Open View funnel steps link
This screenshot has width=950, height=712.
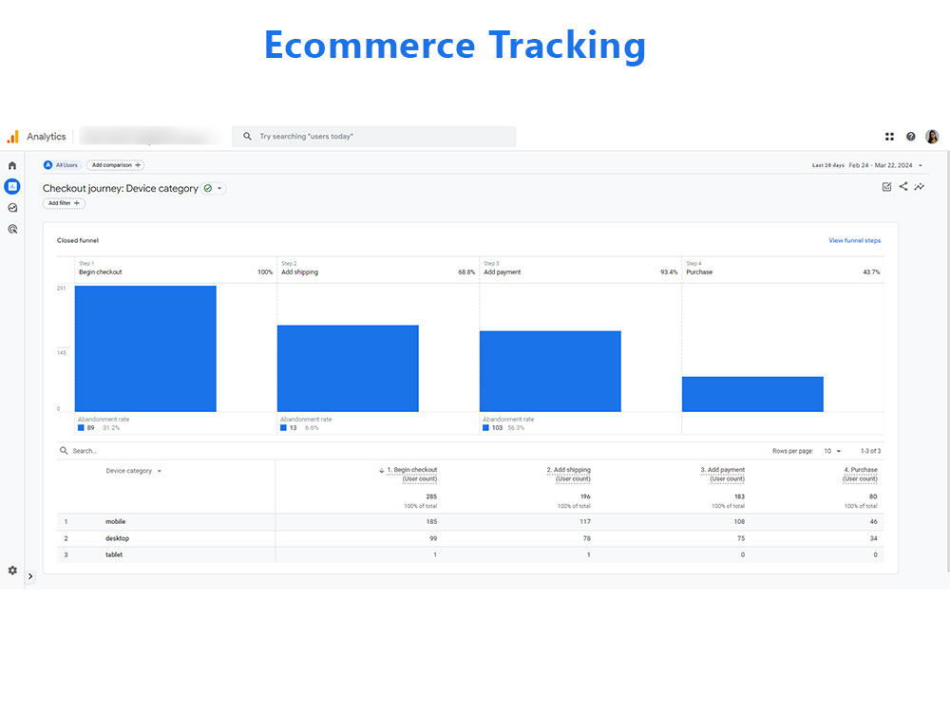click(x=855, y=241)
